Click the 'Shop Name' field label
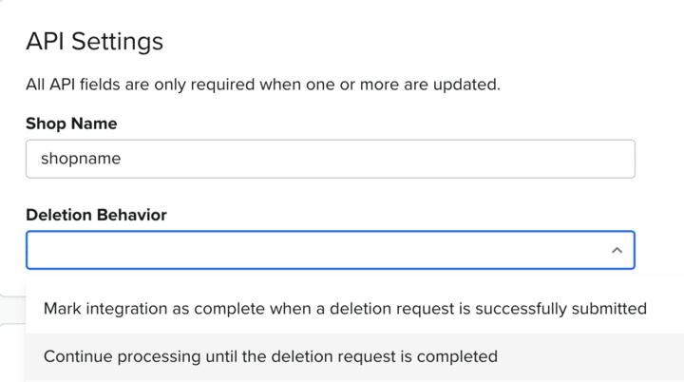 point(71,124)
